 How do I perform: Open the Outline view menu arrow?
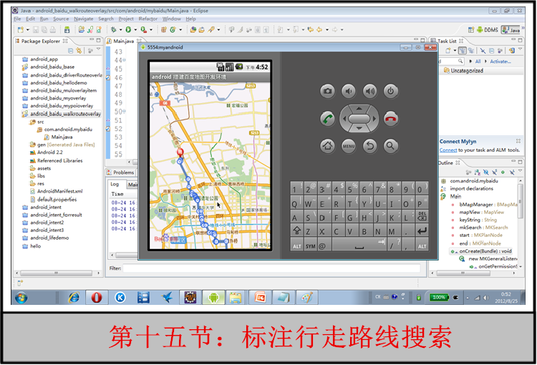[521, 171]
